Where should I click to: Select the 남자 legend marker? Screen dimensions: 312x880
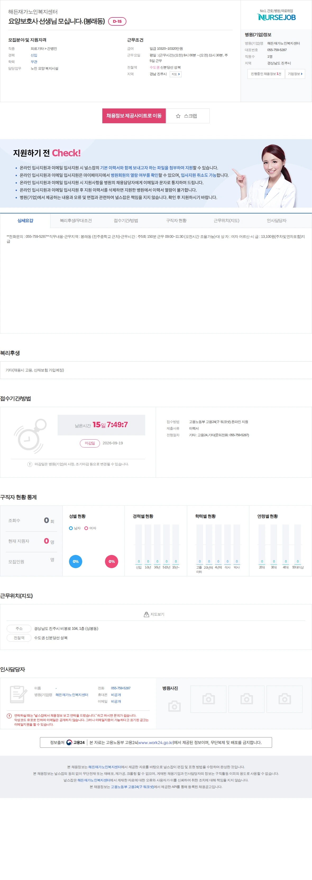71,528
